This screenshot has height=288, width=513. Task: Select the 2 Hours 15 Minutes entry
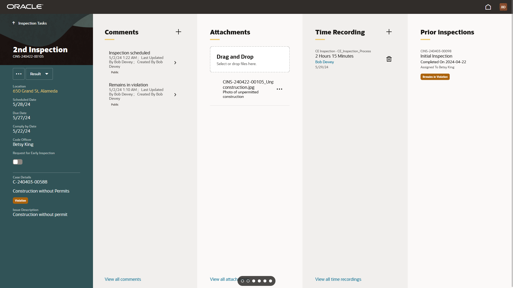pos(334,56)
